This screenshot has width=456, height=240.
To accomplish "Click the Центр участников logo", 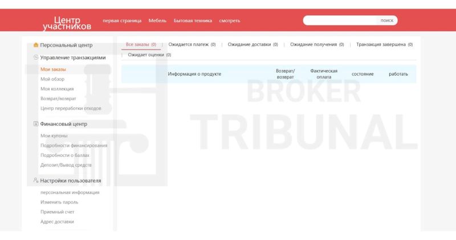I will click(x=67, y=23).
